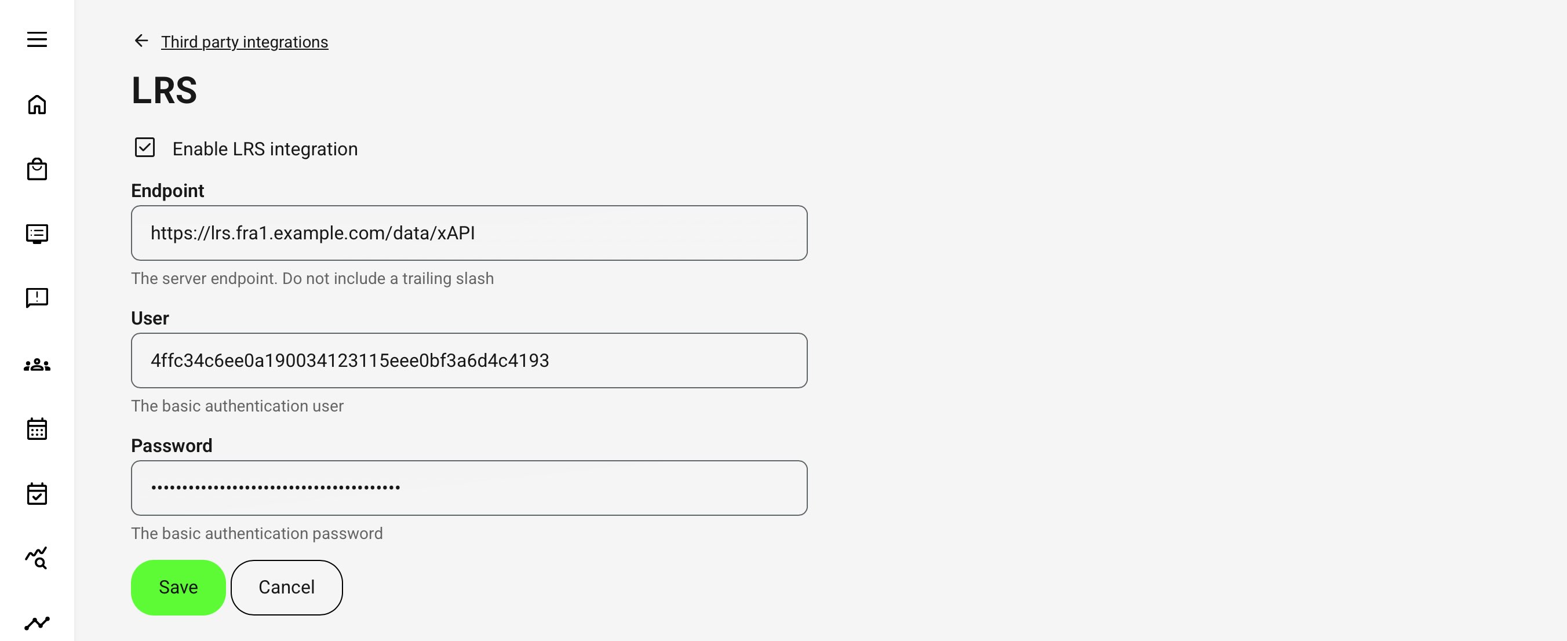
Task: Open the sidebar hamburger menu
Action: point(38,39)
